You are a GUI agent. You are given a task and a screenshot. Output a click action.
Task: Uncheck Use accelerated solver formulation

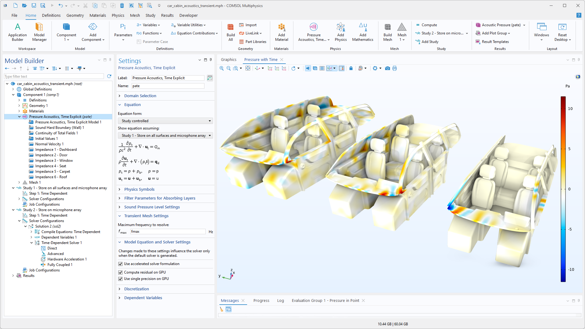[x=120, y=264]
